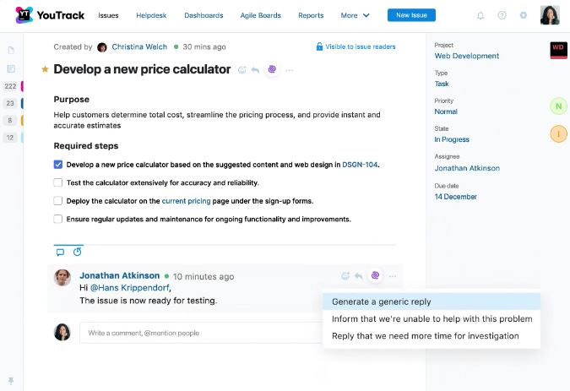570x391 pixels.
Task: Check the Ensure regular updates step
Action: 58,219
